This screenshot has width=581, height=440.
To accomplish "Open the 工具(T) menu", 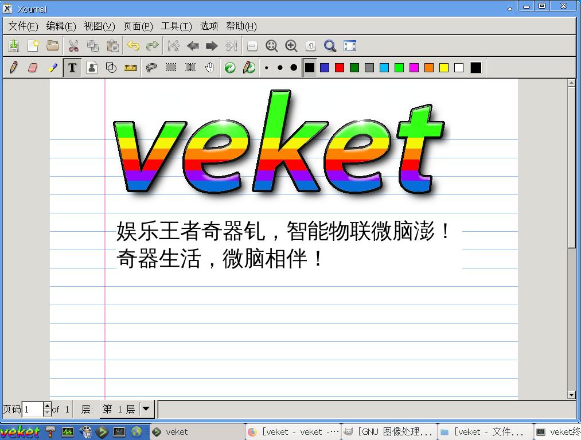I will [177, 26].
